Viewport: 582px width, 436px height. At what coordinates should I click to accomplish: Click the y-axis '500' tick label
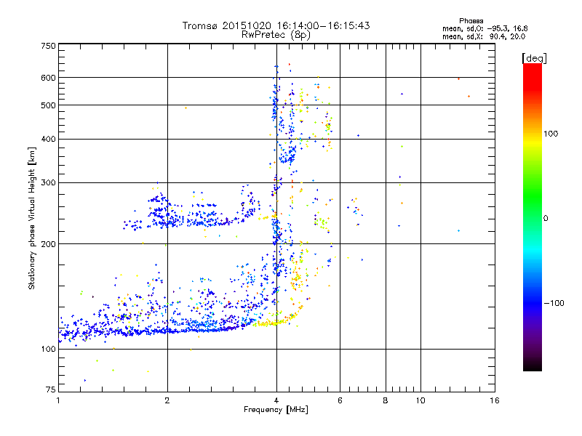point(48,105)
